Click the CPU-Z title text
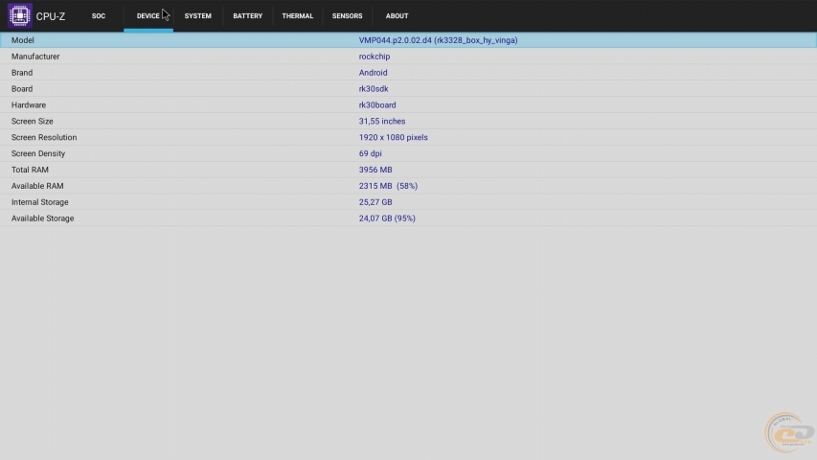The width and height of the screenshot is (817, 460). [x=51, y=16]
